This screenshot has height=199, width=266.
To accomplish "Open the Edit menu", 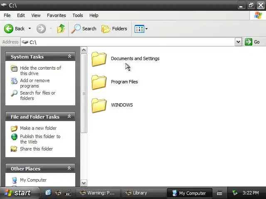I will coord(21,15).
